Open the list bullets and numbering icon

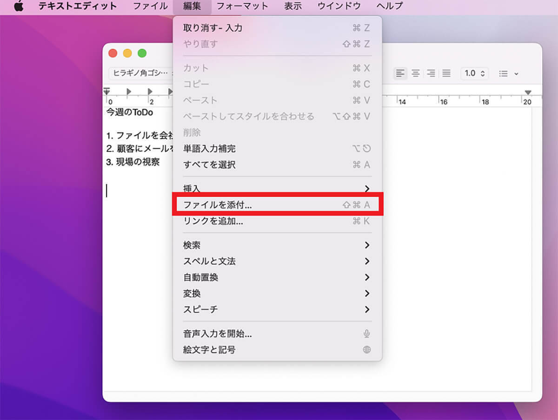(508, 73)
